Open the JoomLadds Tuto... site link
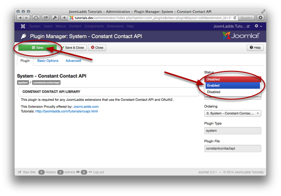 click(x=231, y=26)
